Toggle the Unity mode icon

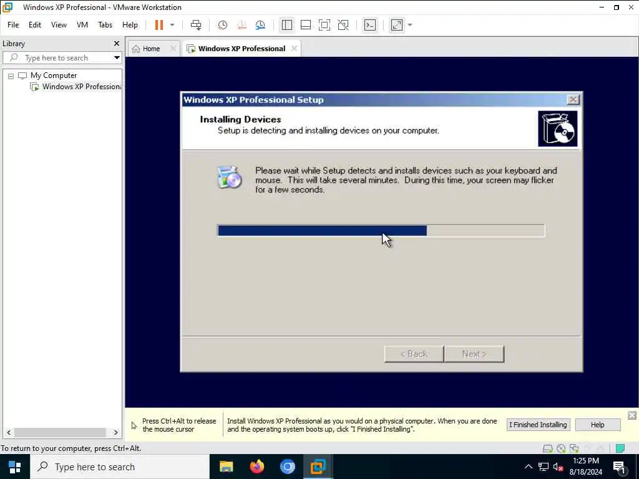point(343,25)
